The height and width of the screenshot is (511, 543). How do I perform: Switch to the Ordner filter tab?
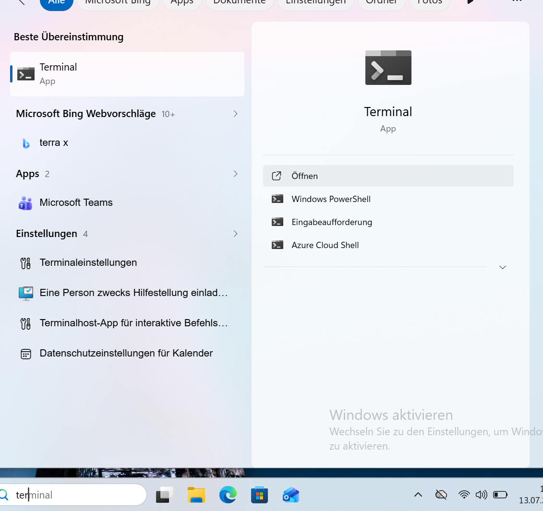381,3
